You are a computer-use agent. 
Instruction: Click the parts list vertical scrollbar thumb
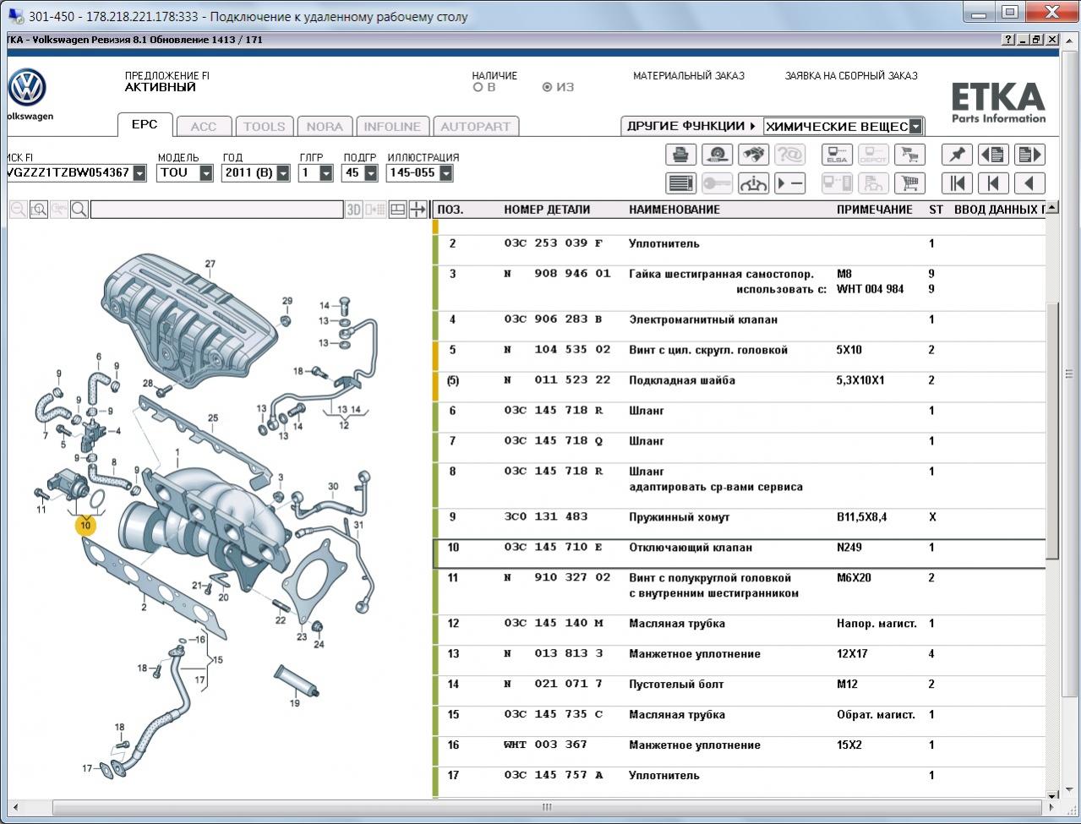point(1052,431)
